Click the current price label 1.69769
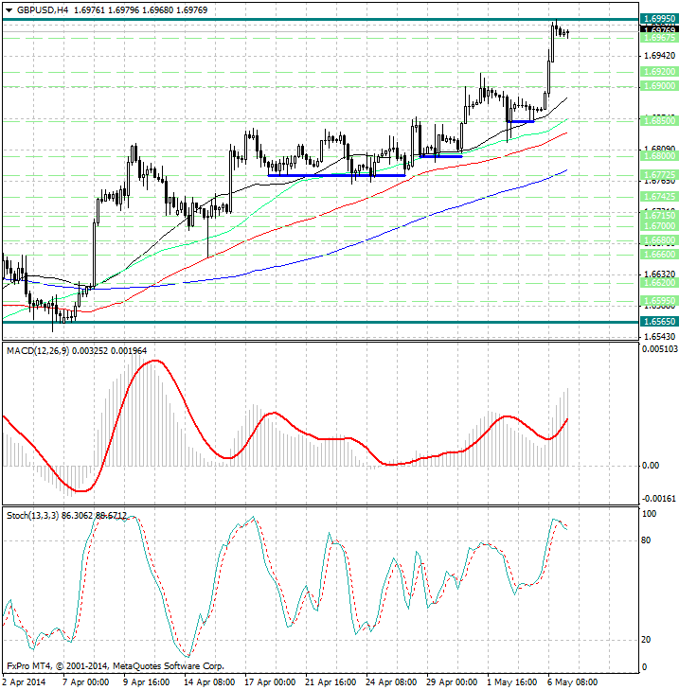 tap(659, 29)
